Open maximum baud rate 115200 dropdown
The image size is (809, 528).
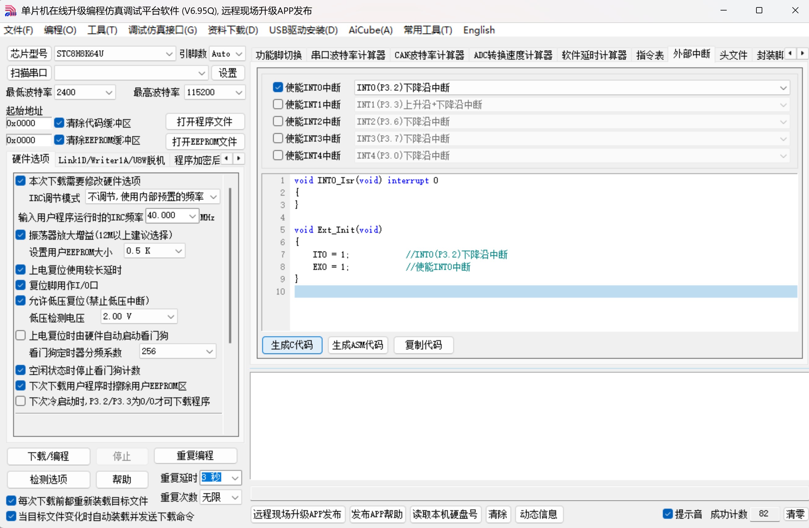click(x=214, y=92)
